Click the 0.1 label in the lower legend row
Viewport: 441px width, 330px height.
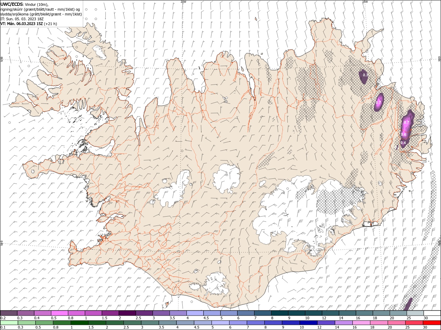click(3, 327)
